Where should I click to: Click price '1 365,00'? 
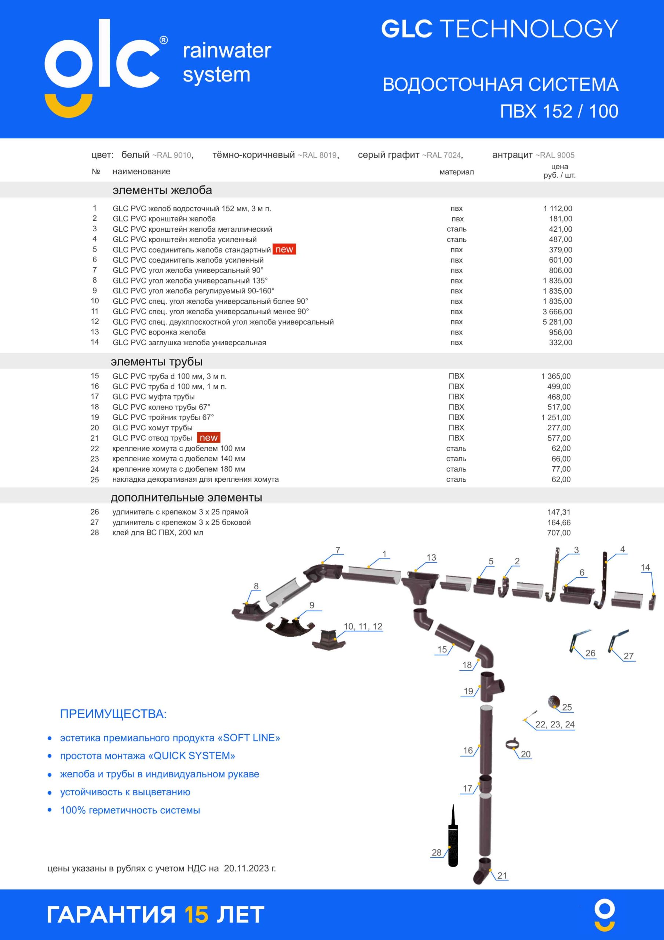click(556, 376)
